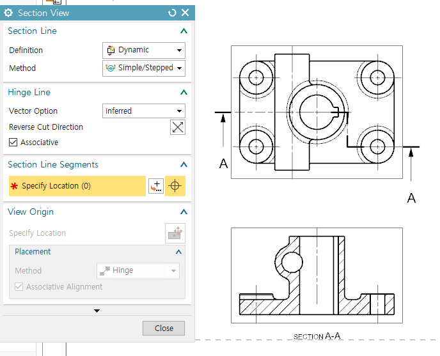Open the Point Dialog icon button
Viewport: 440px width, 356px height.
(155, 186)
